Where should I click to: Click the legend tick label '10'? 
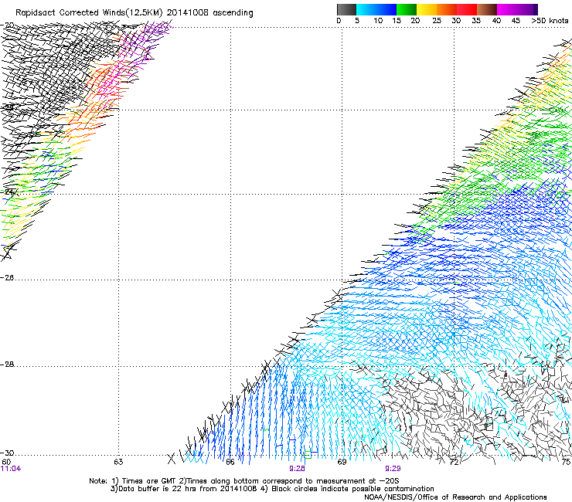pos(378,21)
